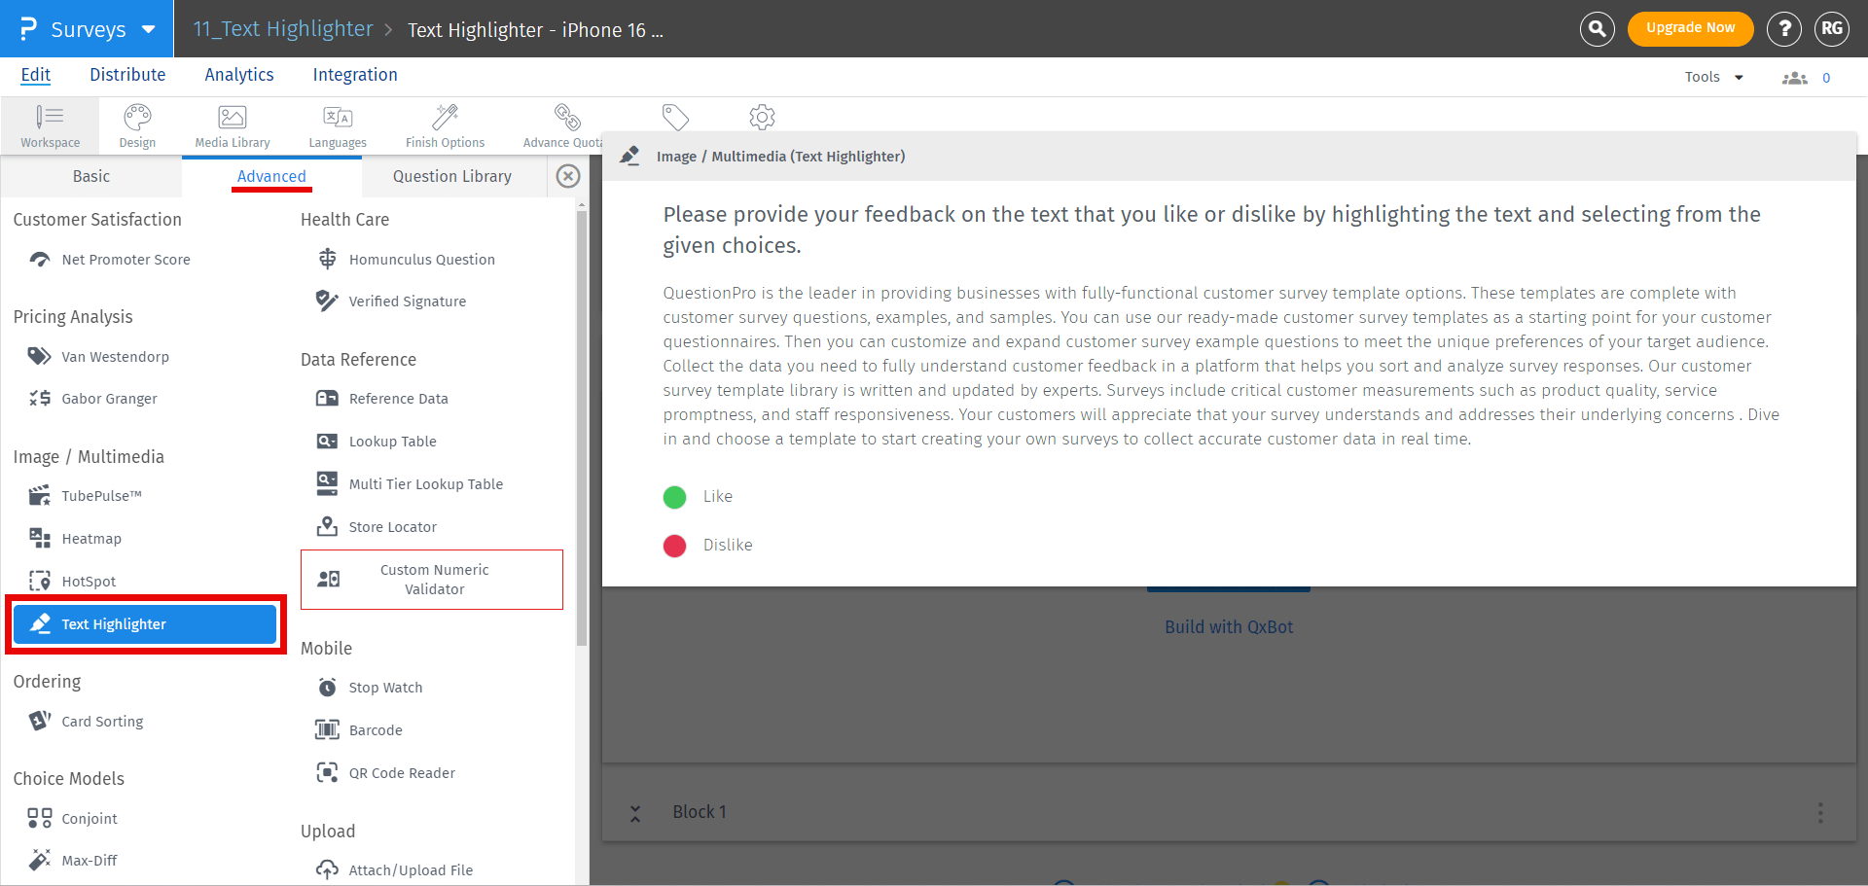This screenshot has width=1868, height=886.
Task: Open the settings gear in the toolbar
Action: click(762, 118)
